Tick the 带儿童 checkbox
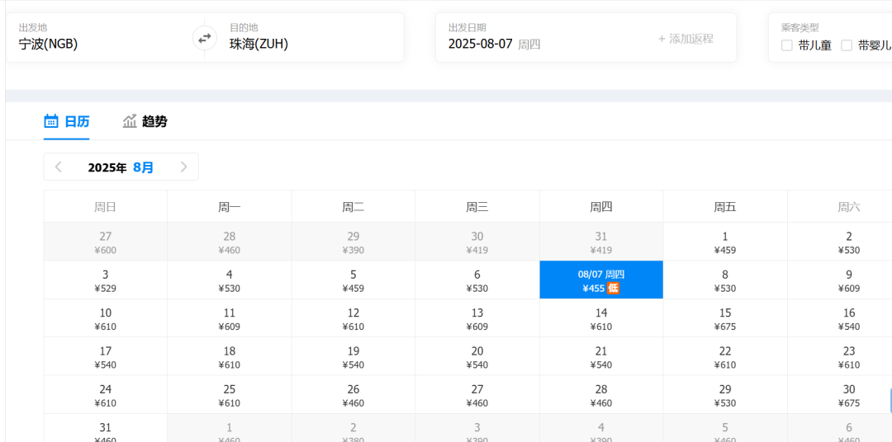The height and width of the screenshot is (442, 892). [787, 45]
